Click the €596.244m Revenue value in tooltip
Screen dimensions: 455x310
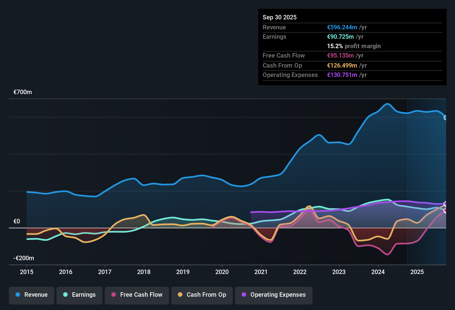click(342, 27)
